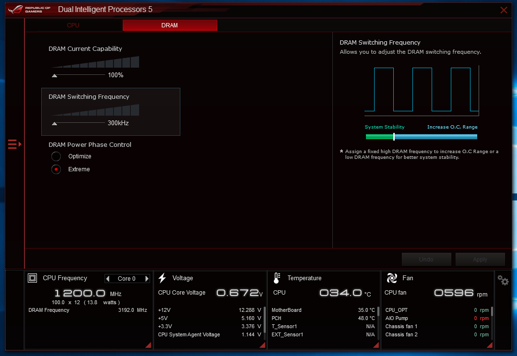Click the Fan list scrollbar
This screenshot has width=517, height=356.
coord(492,311)
